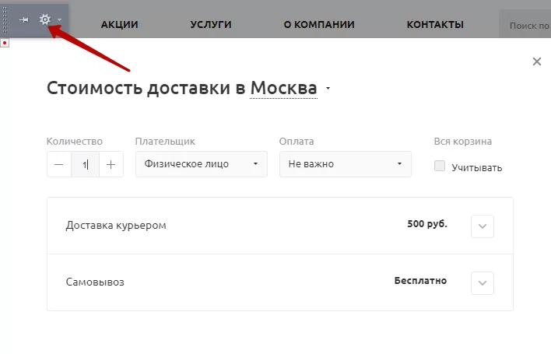Click the arrow beside Москва title

click(x=328, y=88)
